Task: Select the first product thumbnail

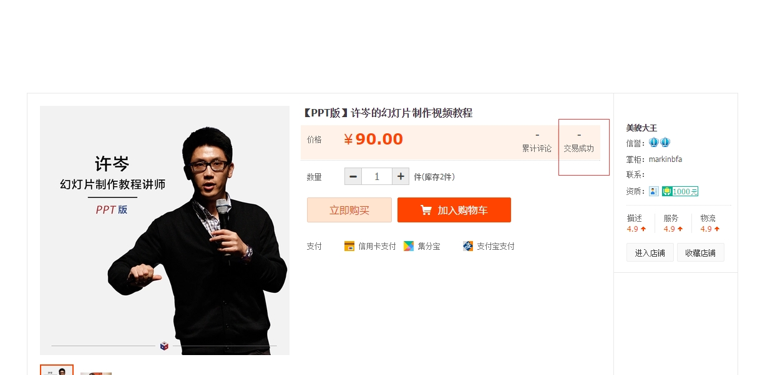Action: coord(57,370)
